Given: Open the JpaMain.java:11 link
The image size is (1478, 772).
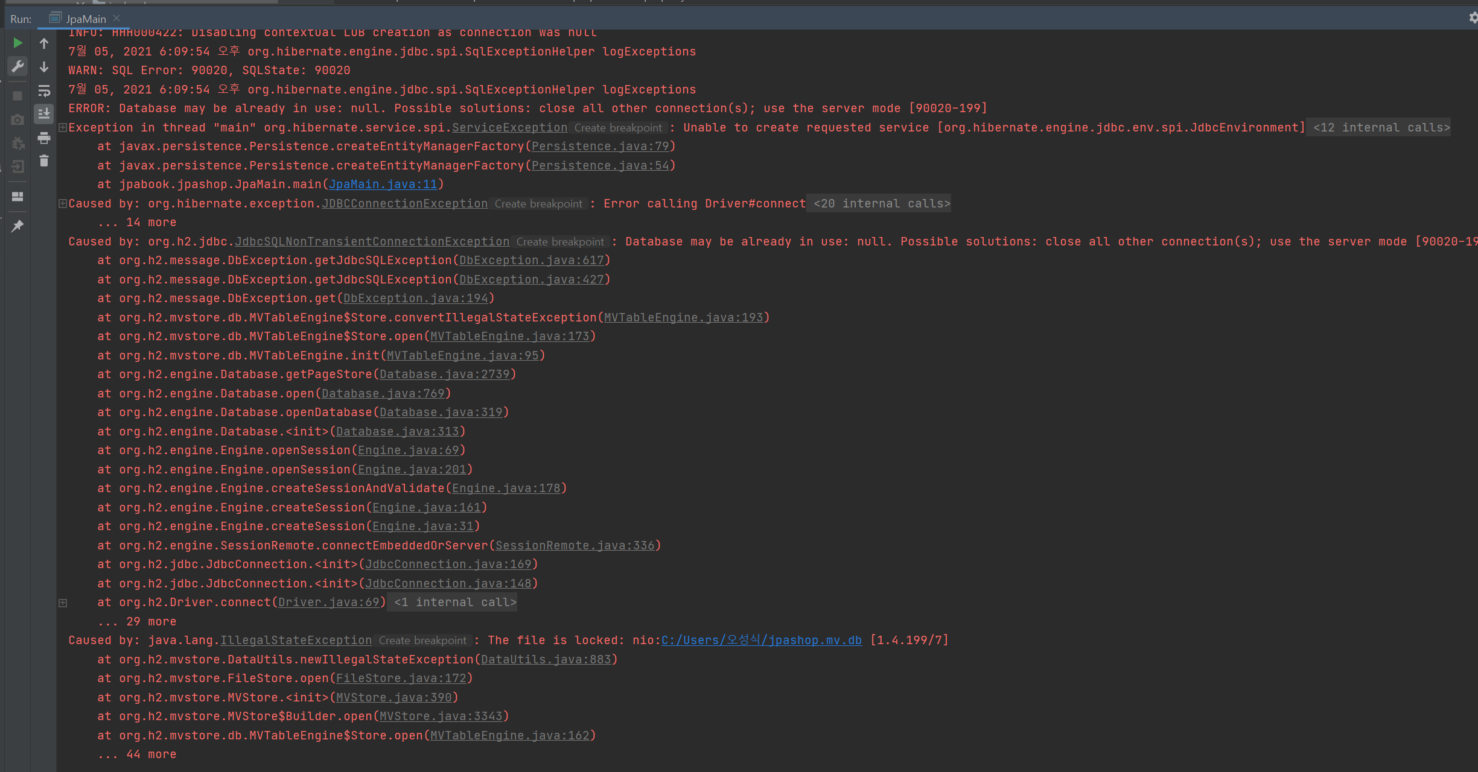Looking at the screenshot, I should (x=383, y=185).
